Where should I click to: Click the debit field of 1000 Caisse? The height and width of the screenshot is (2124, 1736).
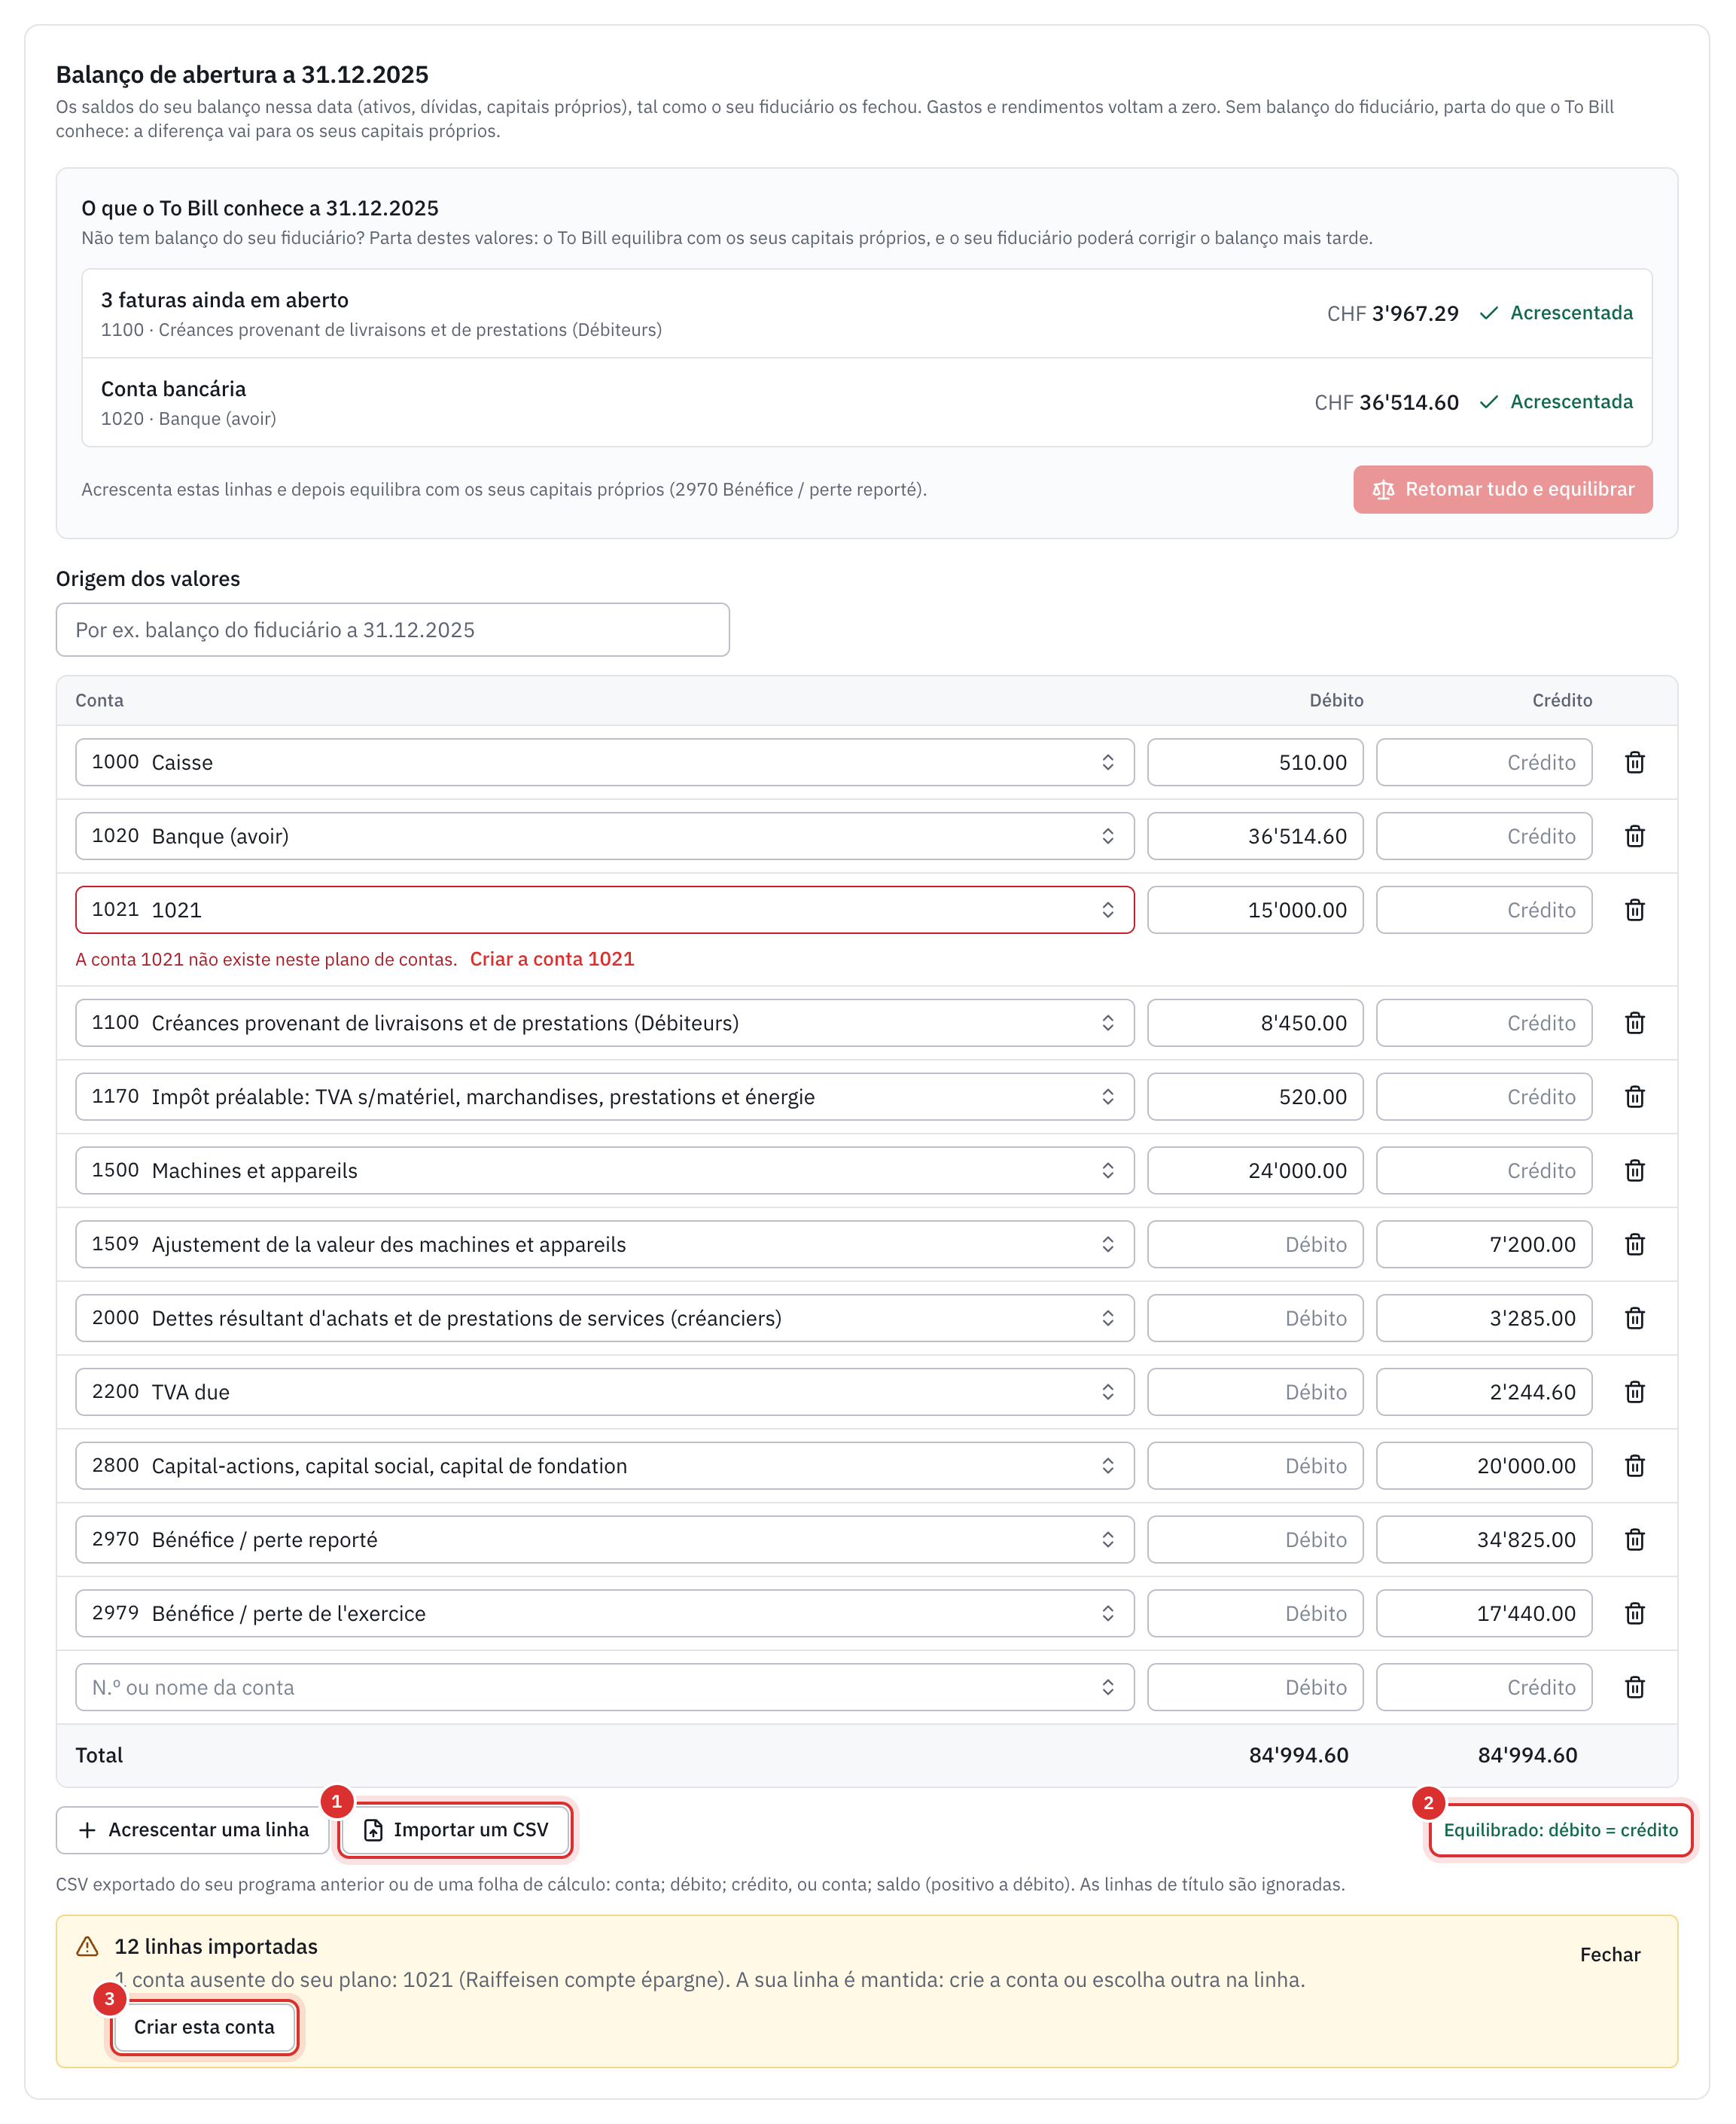(1255, 762)
